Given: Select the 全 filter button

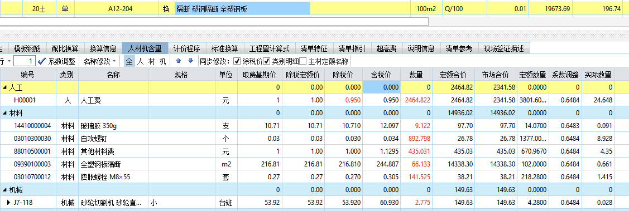Looking at the screenshot, I should [x=129, y=61].
